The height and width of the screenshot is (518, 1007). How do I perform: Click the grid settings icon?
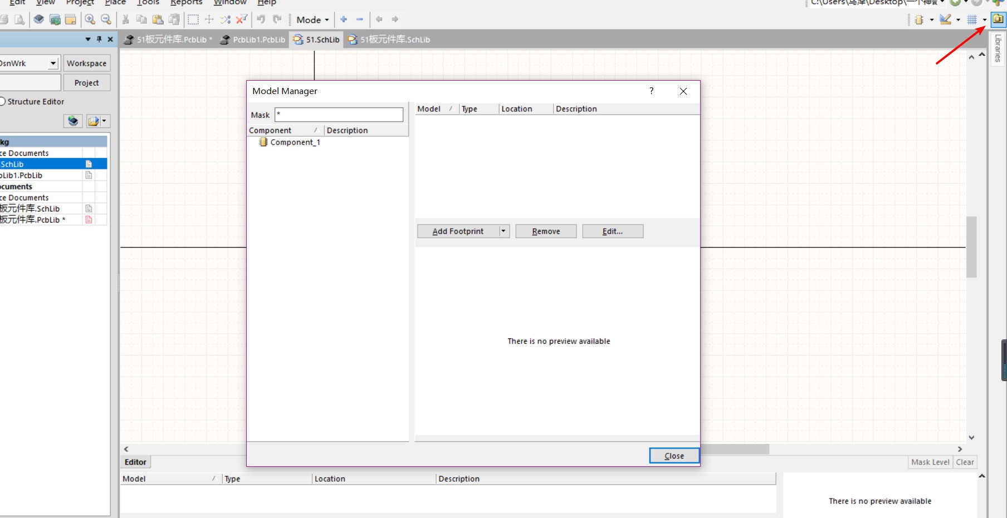(972, 19)
